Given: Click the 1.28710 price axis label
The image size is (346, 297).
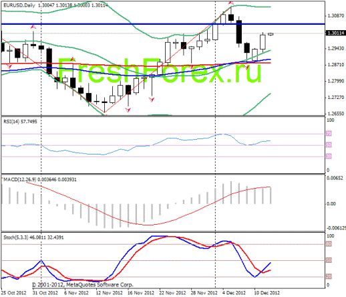Looking at the screenshot, I should pos(336,65).
